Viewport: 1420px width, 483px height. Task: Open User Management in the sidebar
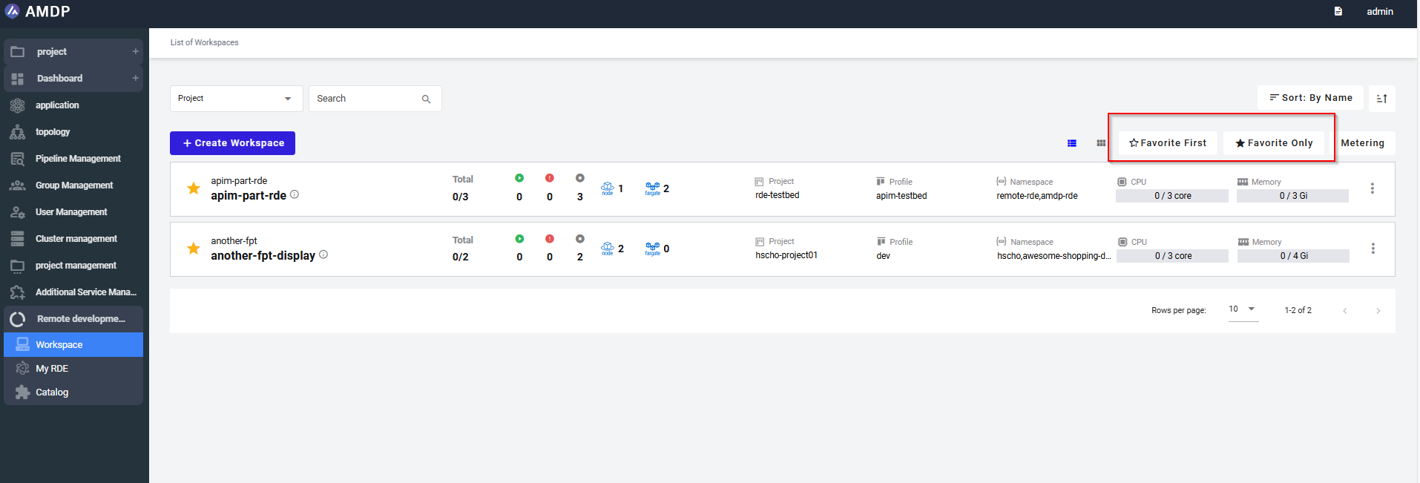71,212
